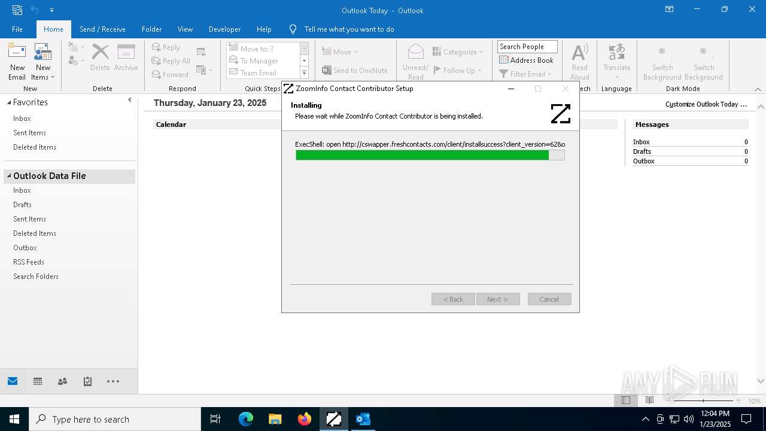Open the Developer tab
The image size is (766, 431).
click(x=224, y=29)
